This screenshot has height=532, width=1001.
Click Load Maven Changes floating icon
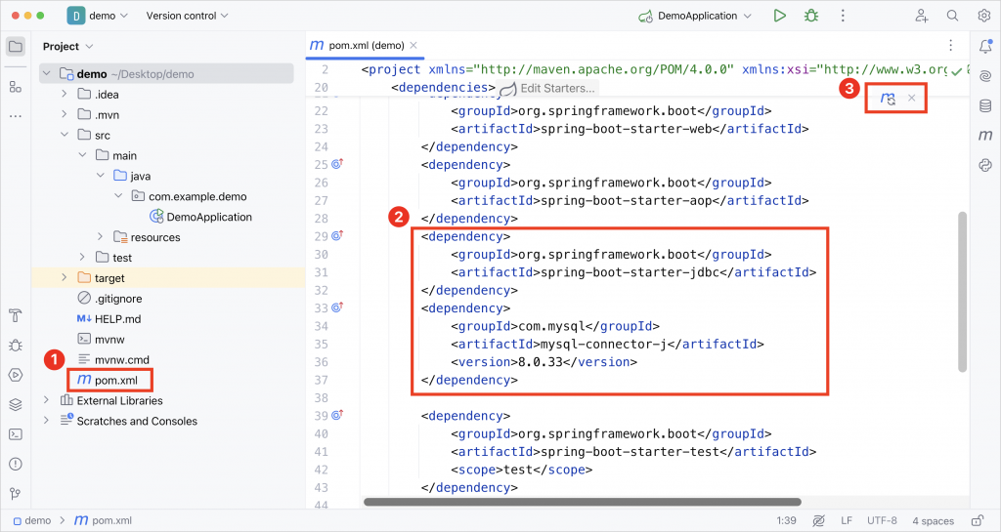tap(888, 99)
